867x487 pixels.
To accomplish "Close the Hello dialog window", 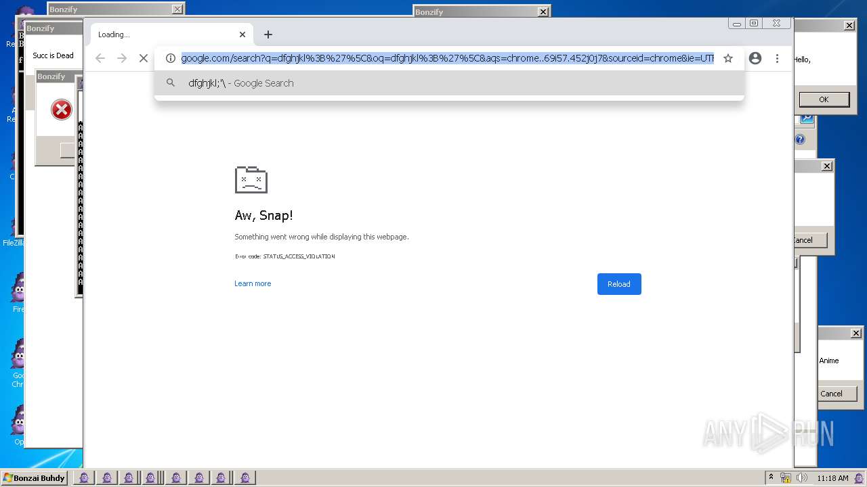I will [849, 26].
